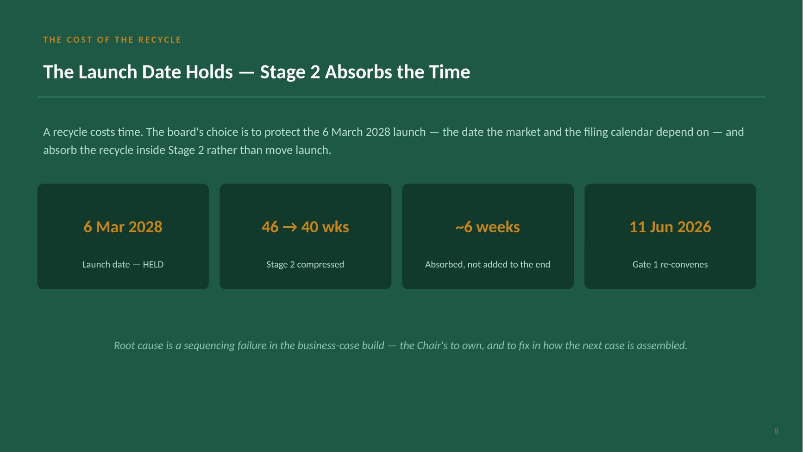Select 'THE COST OF THE RECYCLE' header label
The height and width of the screenshot is (452, 803).
[112, 40]
